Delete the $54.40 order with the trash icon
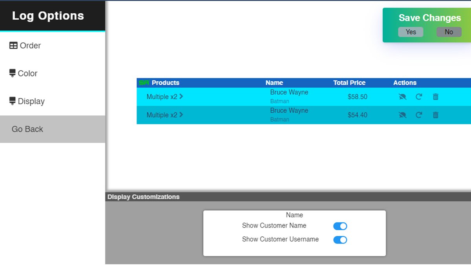 click(435, 115)
